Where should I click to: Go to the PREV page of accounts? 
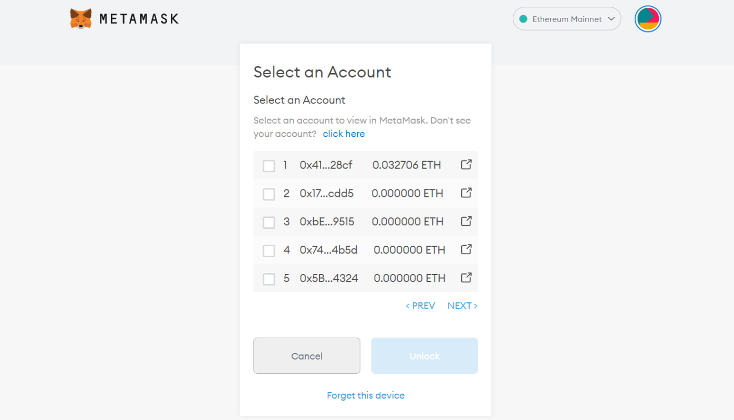420,306
